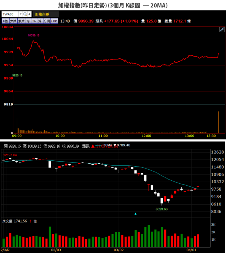Click the chain link icon on chart
The image size is (226, 253).
click(x=222, y=29)
